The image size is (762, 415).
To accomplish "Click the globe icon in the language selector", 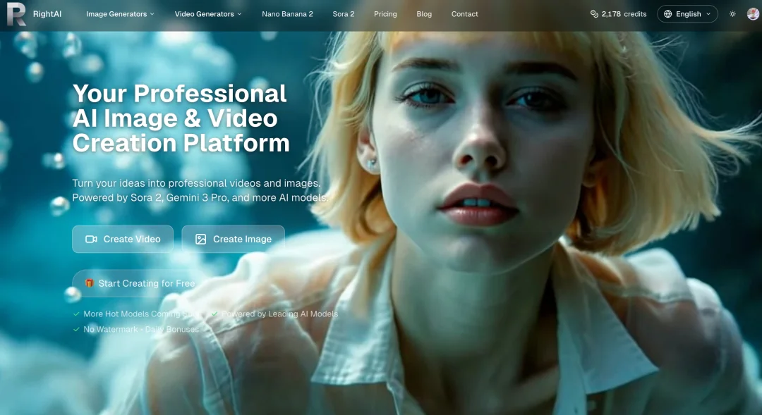I will [669, 13].
